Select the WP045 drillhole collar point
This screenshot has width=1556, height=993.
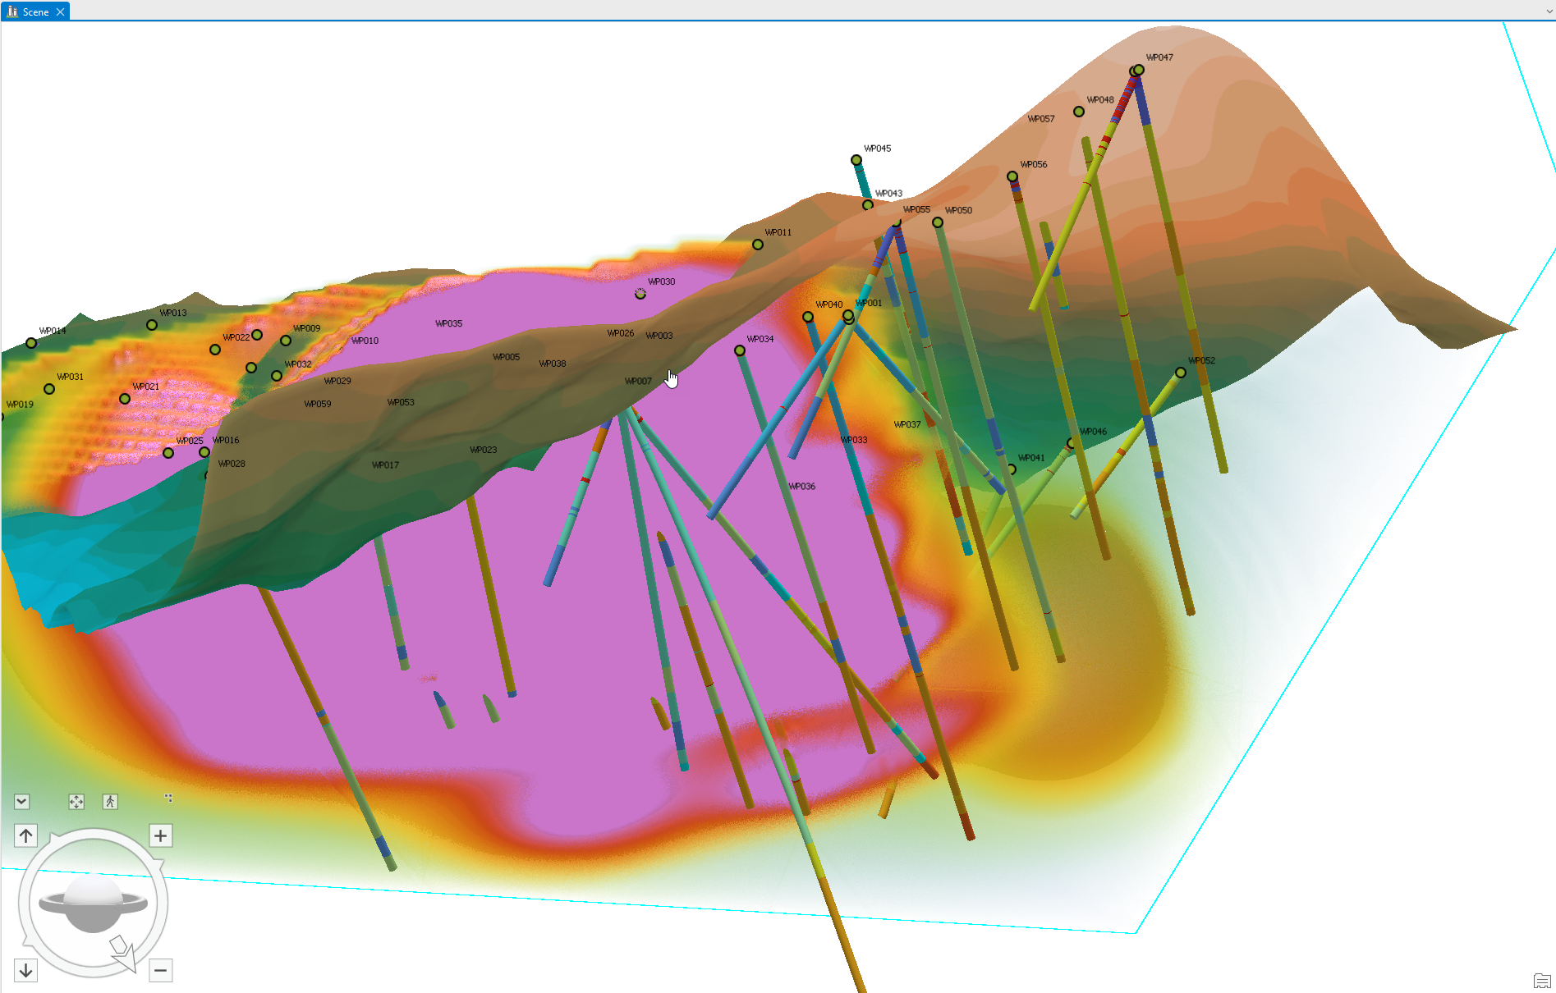coord(856,160)
